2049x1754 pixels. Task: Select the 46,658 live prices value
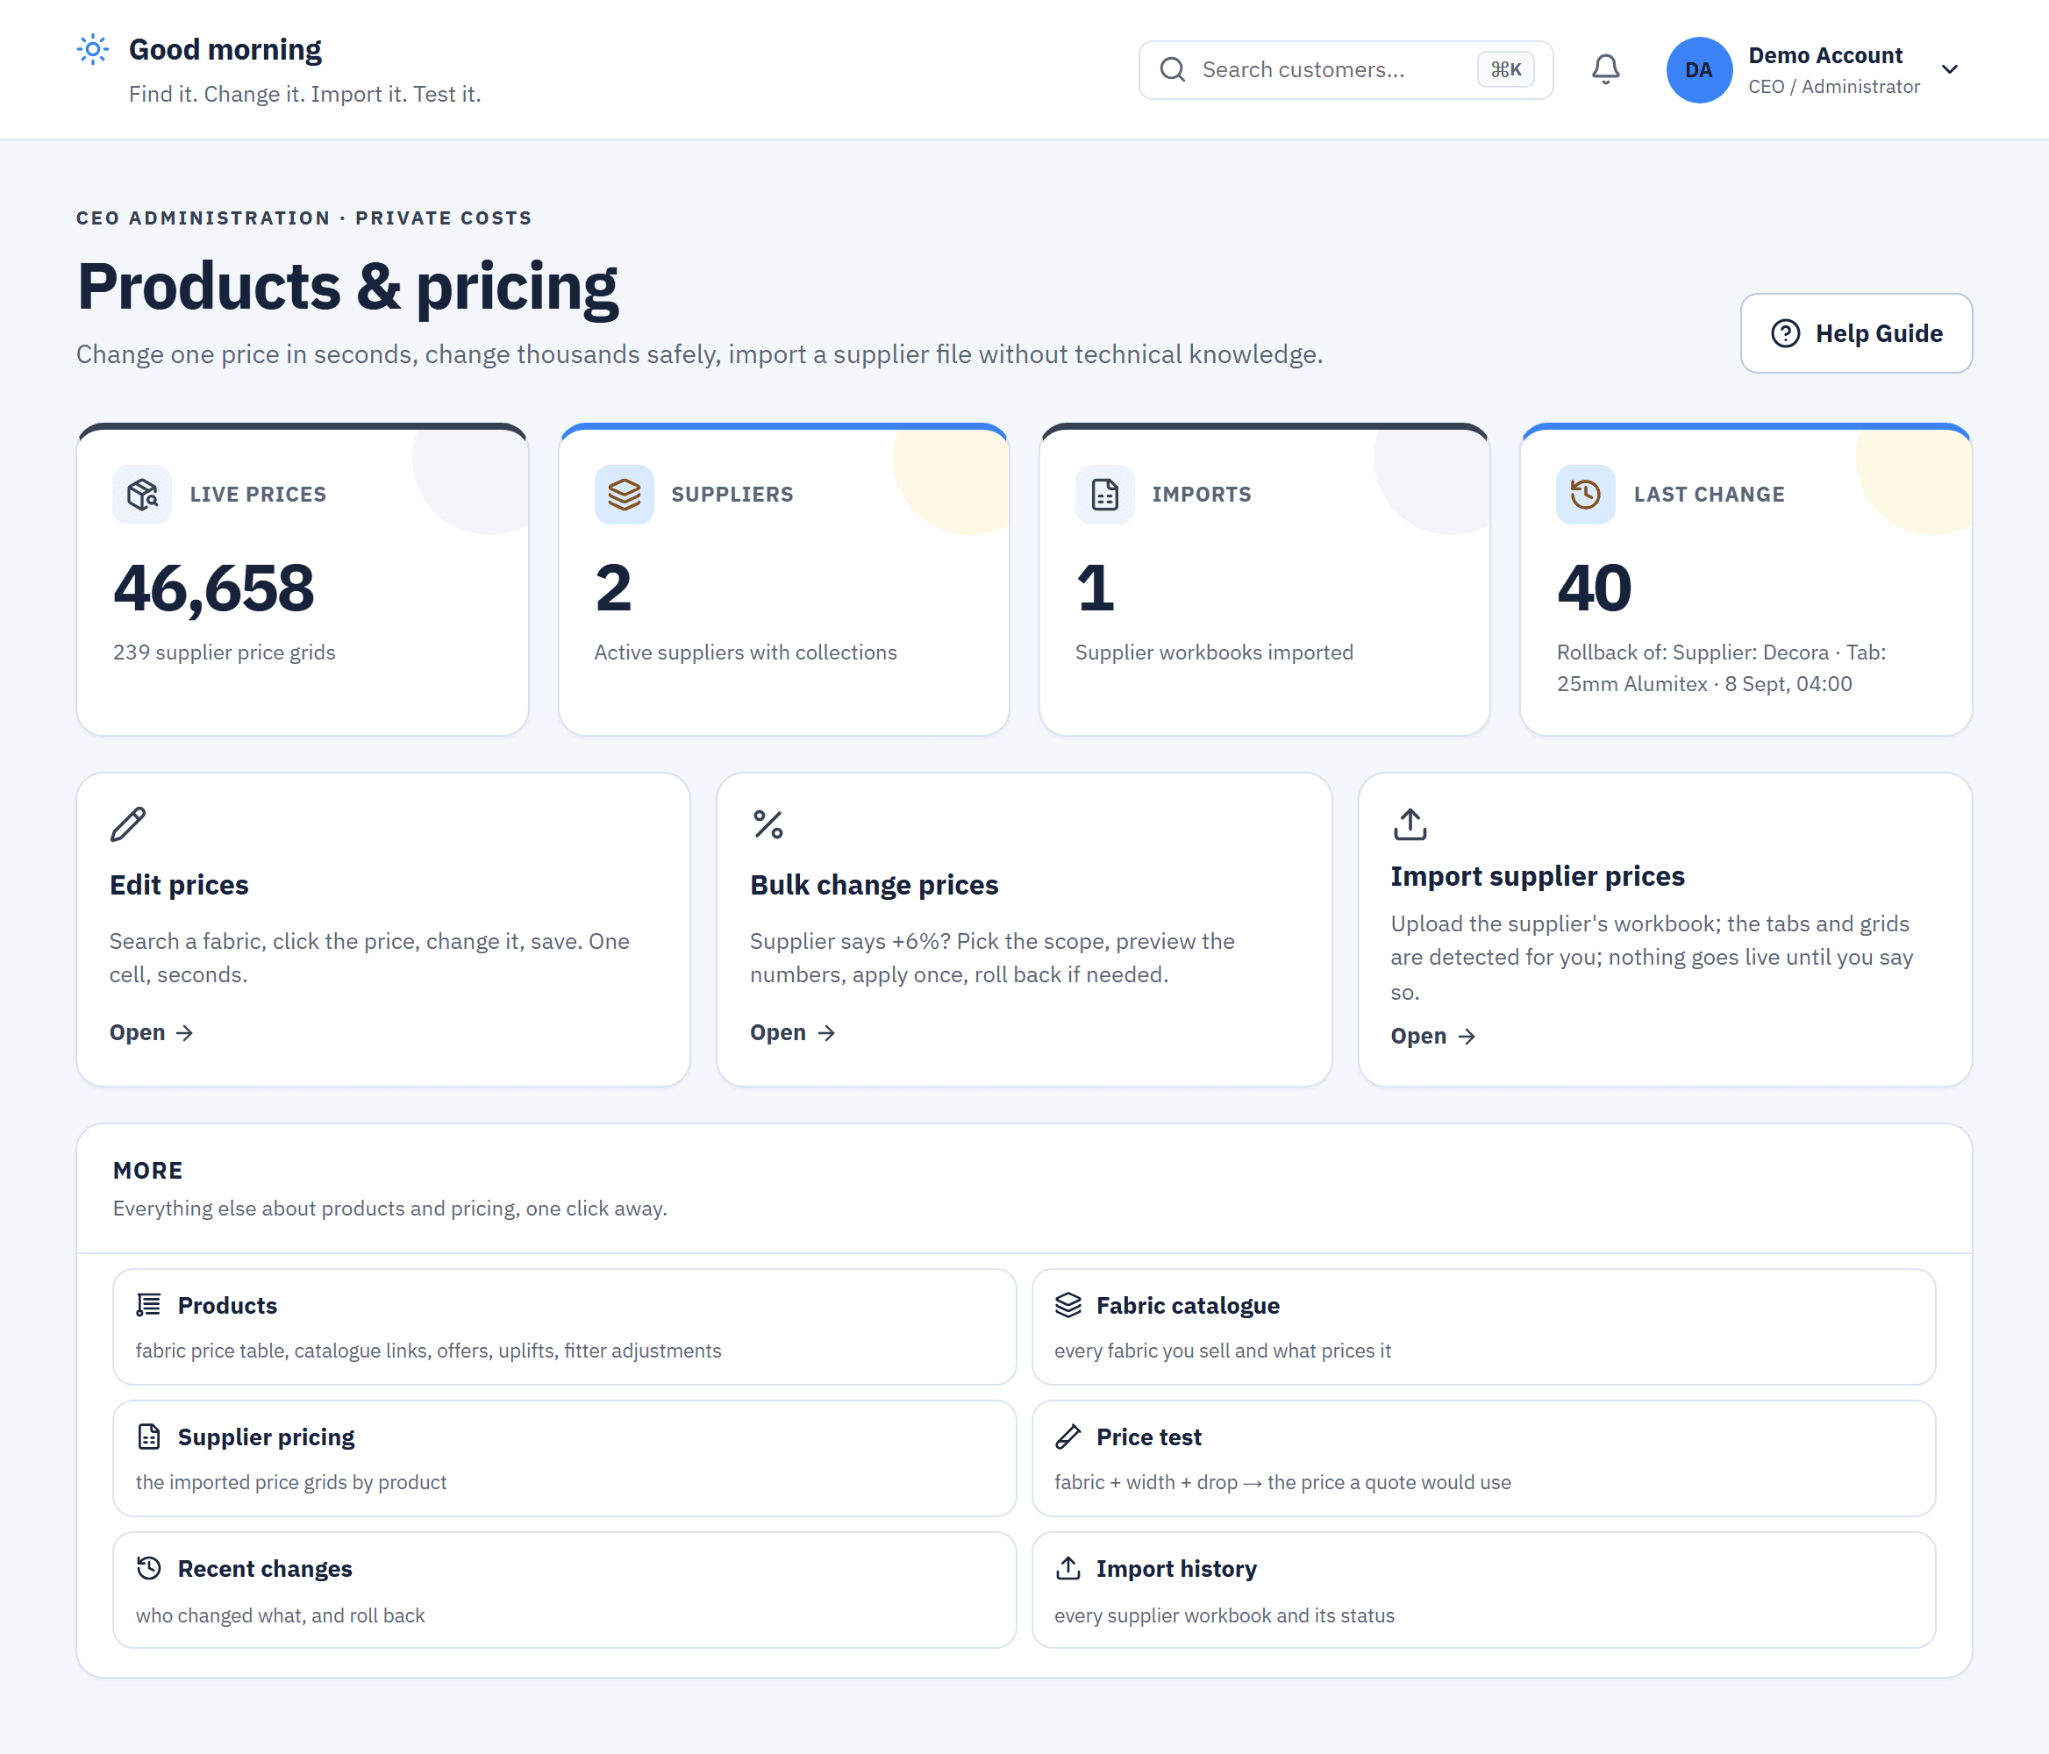[x=214, y=588]
